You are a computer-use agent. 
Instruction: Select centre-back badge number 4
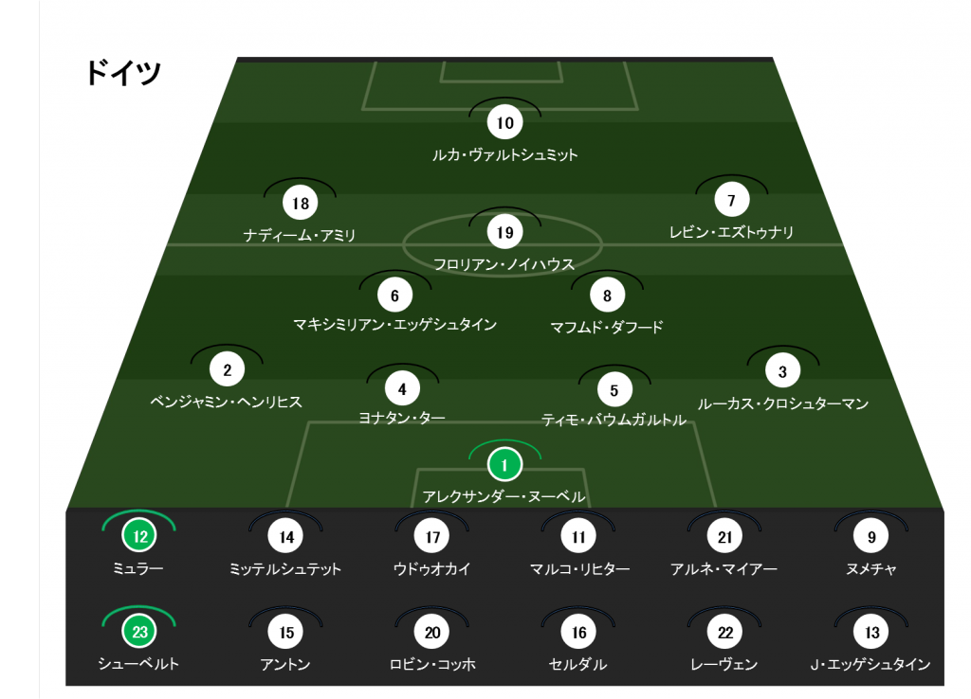tap(402, 387)
